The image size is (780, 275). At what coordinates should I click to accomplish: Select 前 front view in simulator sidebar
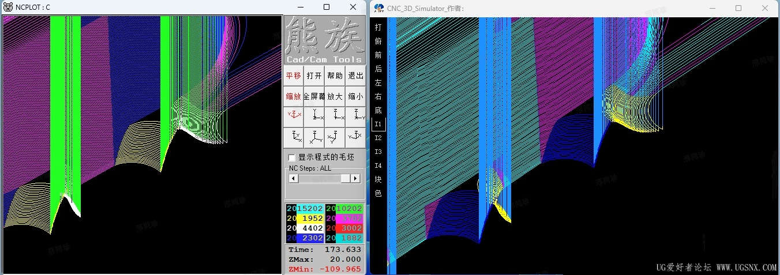(x=378, y=55)
